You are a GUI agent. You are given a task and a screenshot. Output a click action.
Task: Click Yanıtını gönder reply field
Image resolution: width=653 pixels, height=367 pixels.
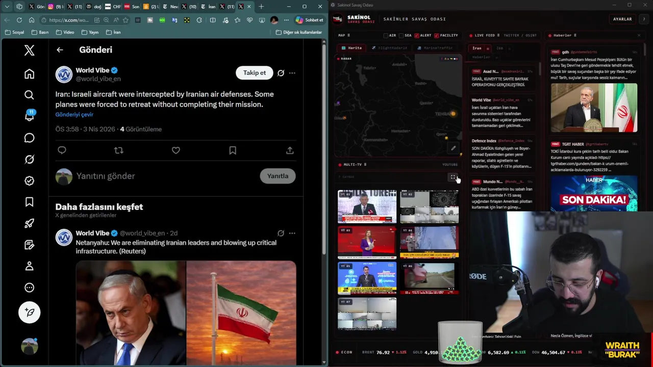point(165,176)
